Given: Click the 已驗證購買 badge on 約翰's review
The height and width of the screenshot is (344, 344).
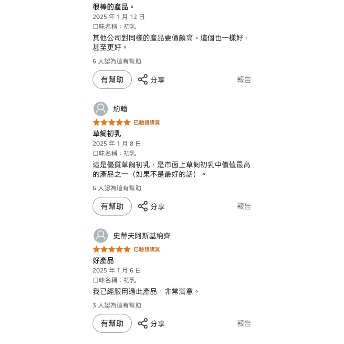Looking at the screenshot, I should (147, 122).
